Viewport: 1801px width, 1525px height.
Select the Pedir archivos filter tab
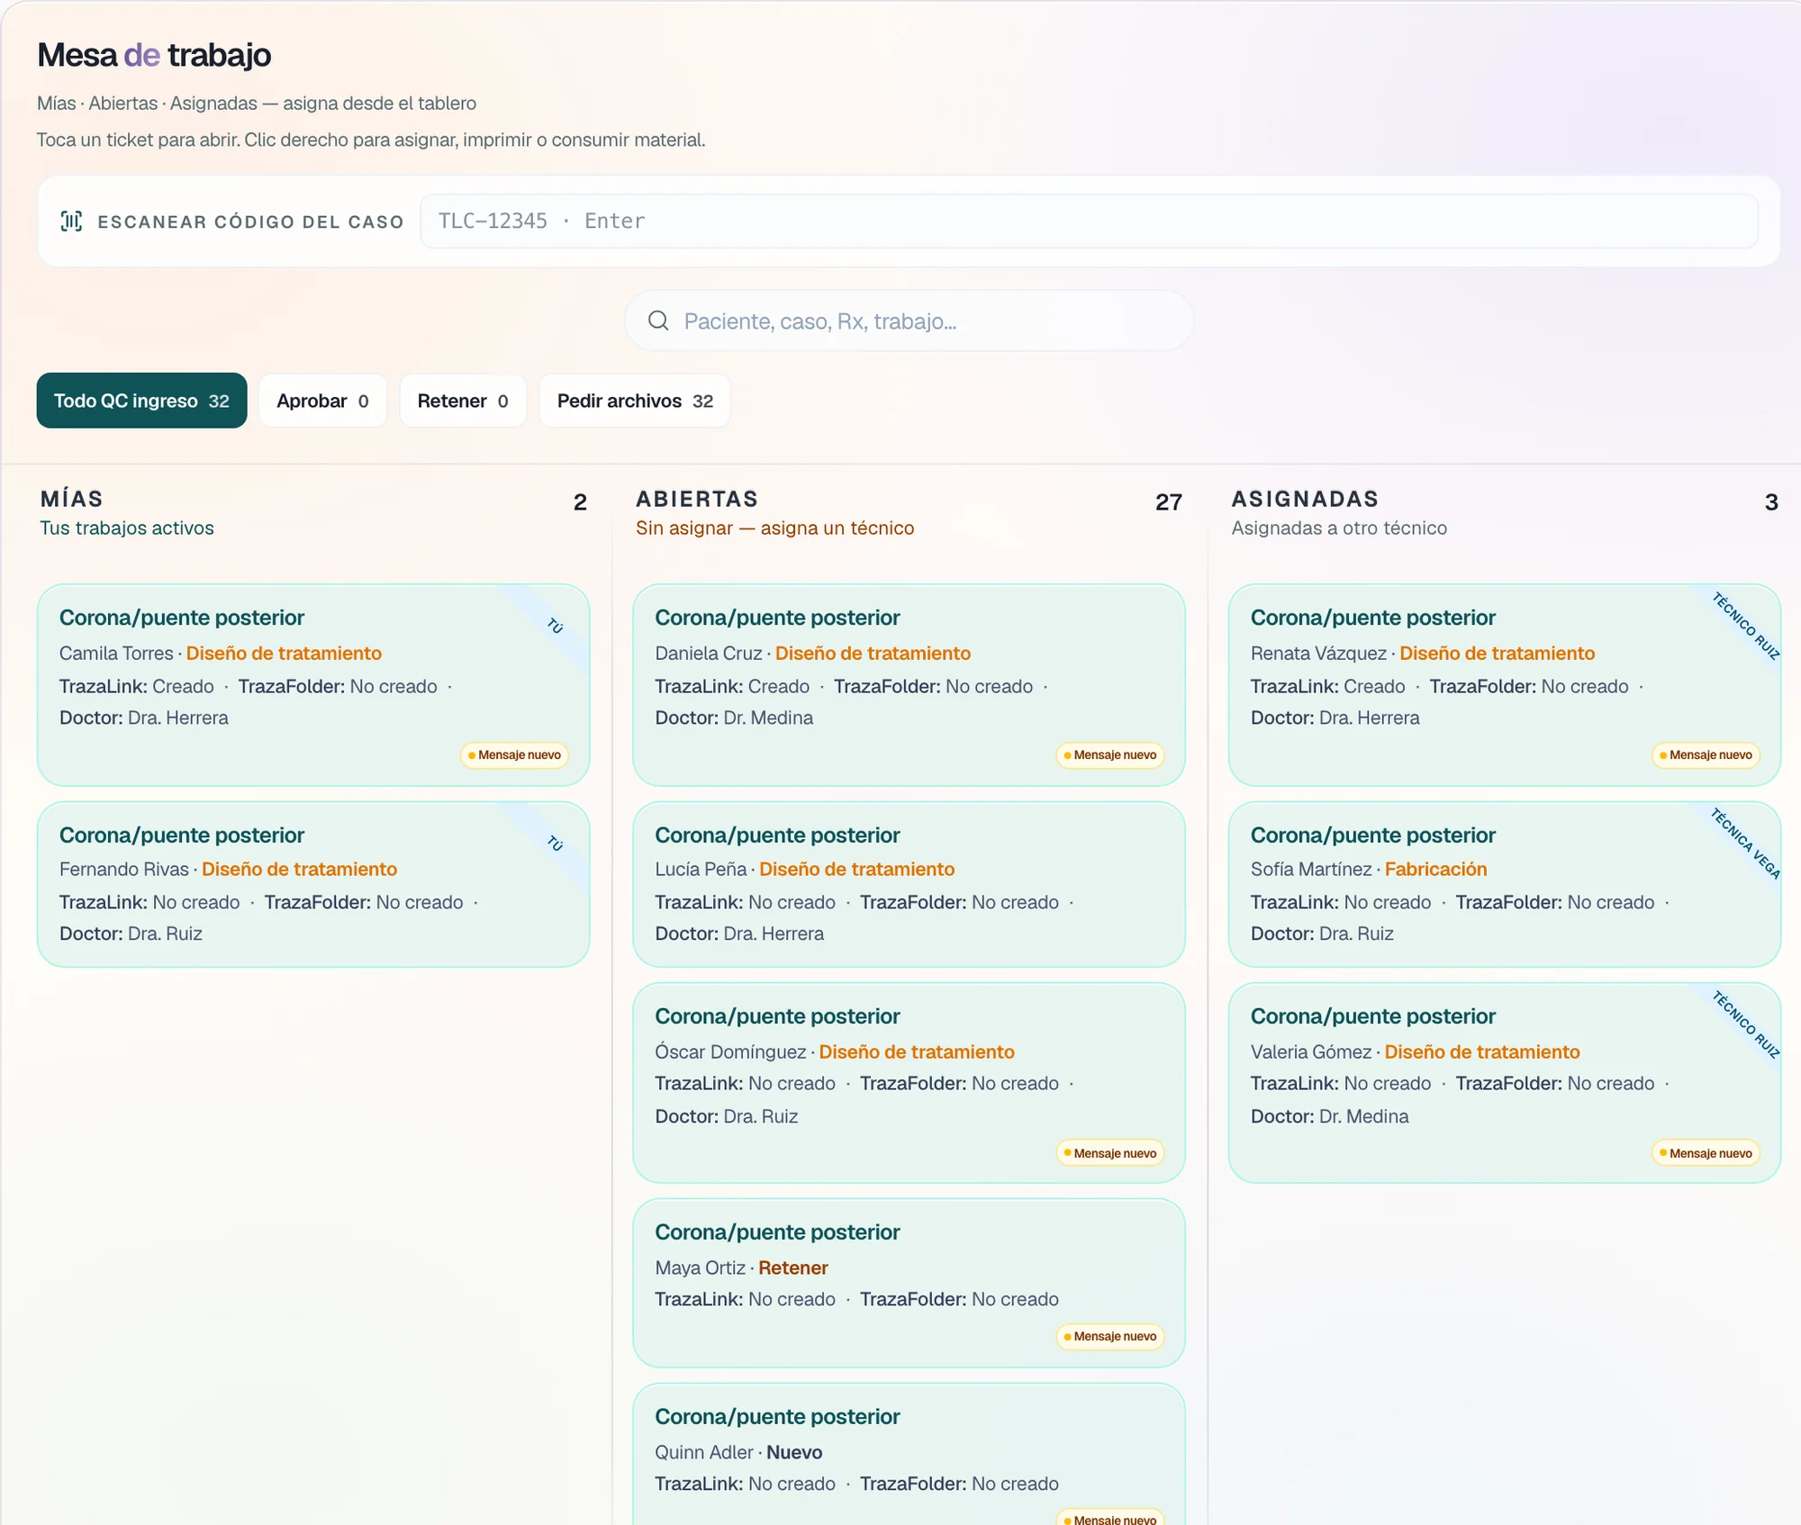coord(635,401)
